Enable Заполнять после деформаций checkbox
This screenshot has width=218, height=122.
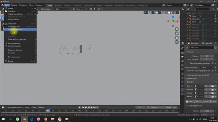tap(213, 71)
